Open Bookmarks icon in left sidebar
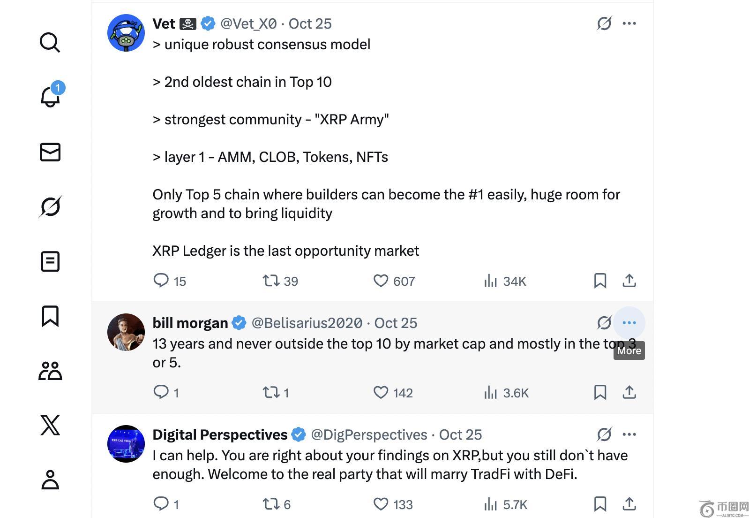 (x=50, y=316)
